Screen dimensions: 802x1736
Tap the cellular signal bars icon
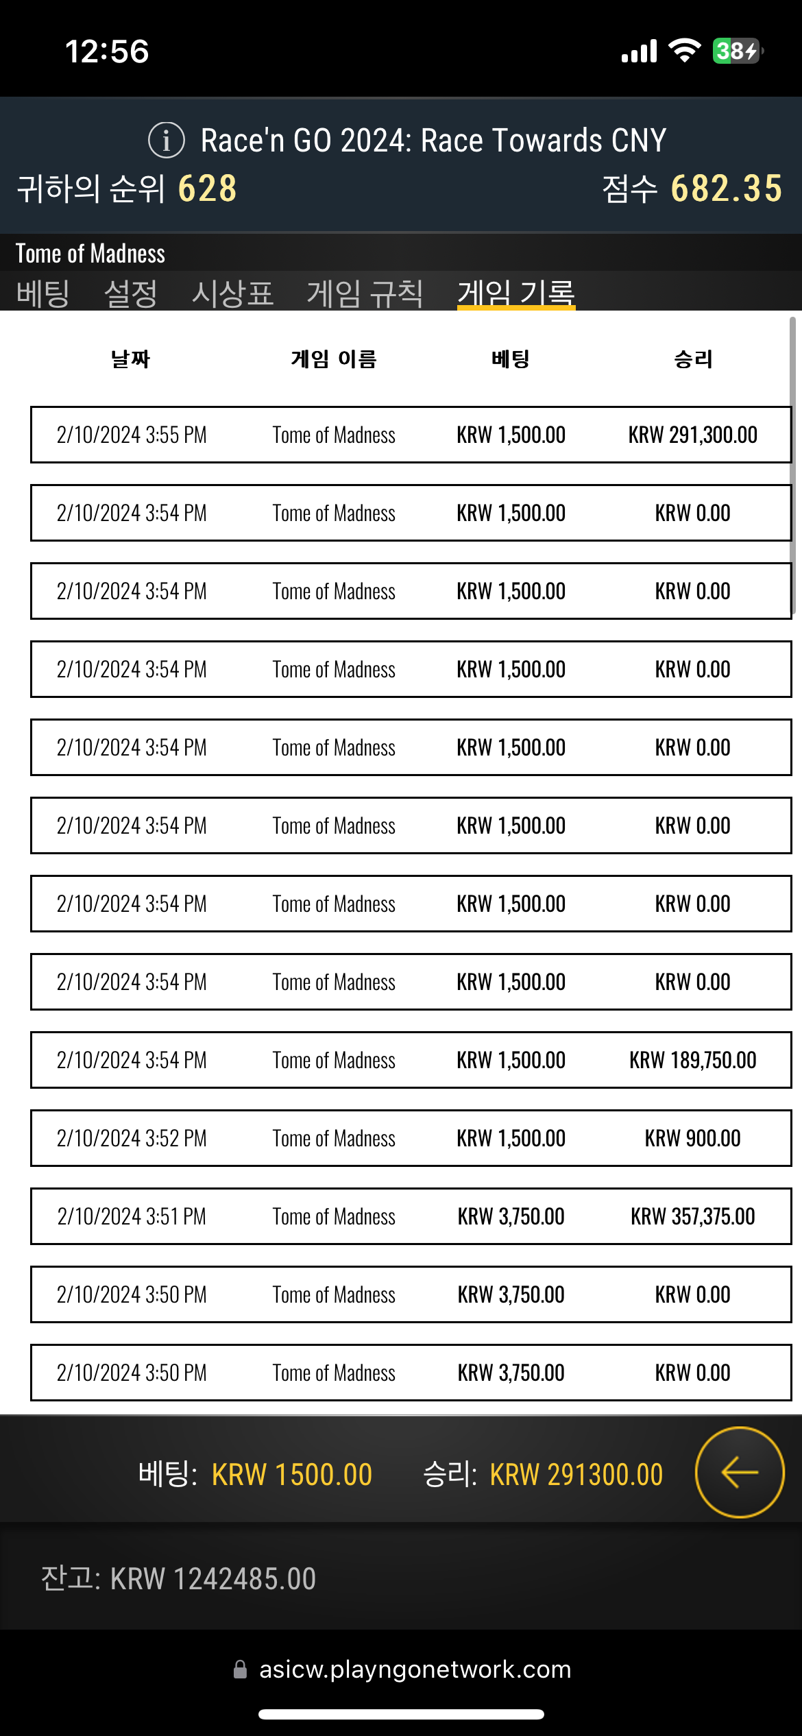point(639,51)
